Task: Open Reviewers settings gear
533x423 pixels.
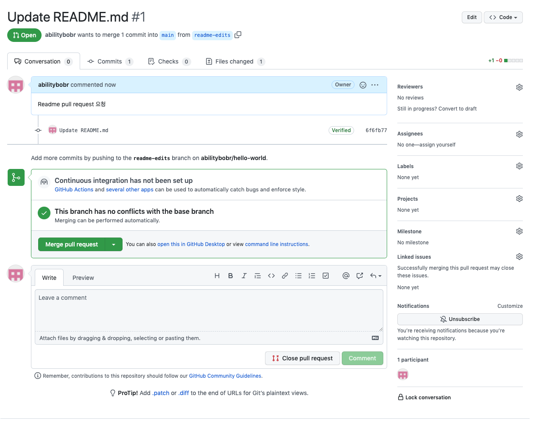Action: tap(519, 87)
